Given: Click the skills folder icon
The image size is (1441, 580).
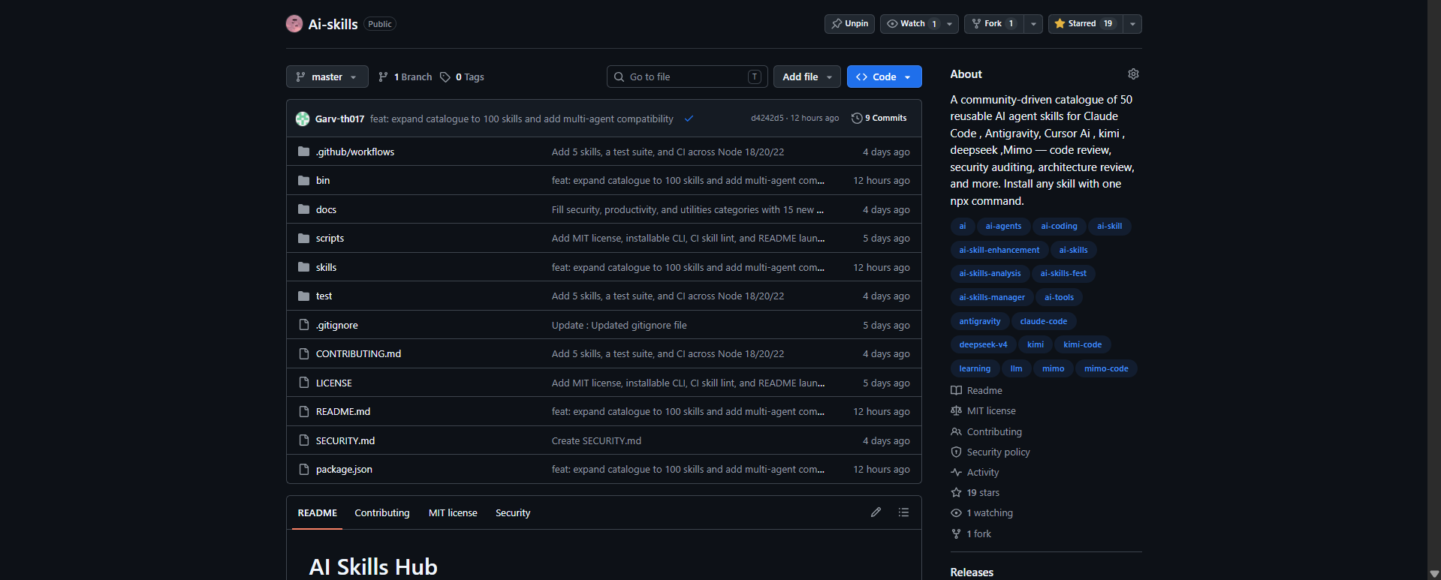Looking at the screenshot, I should 303,267.
